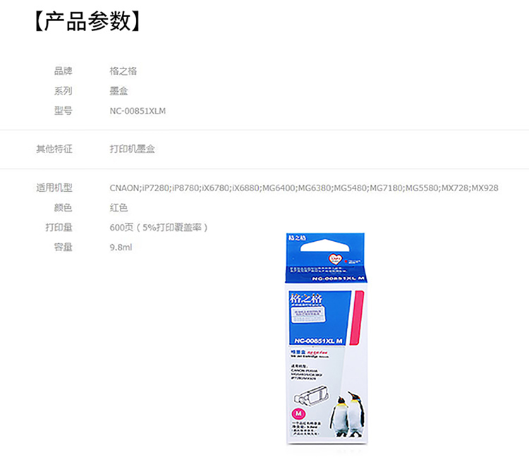Click the 600页 print yield text
This screenshot has height=464, width=529.
click(159, 227)
